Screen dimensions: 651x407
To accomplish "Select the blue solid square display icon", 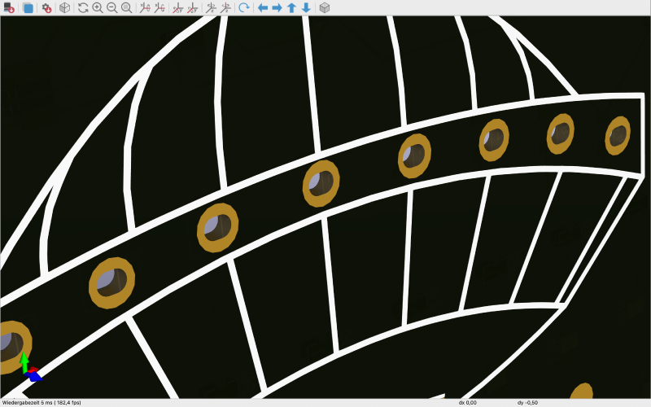I will click(x=28, y=7).
